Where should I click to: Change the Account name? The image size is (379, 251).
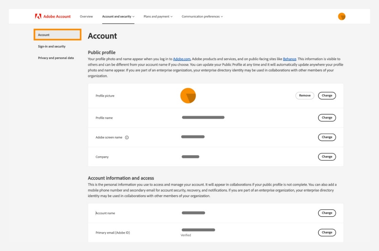327,213
